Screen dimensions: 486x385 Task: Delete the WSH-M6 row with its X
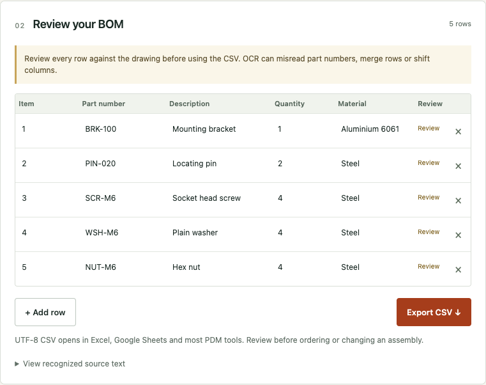click(x=458, y=235)
